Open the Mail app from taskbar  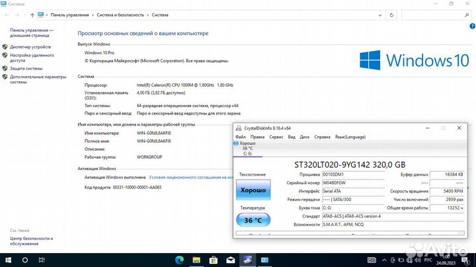[x=231, y=260]
